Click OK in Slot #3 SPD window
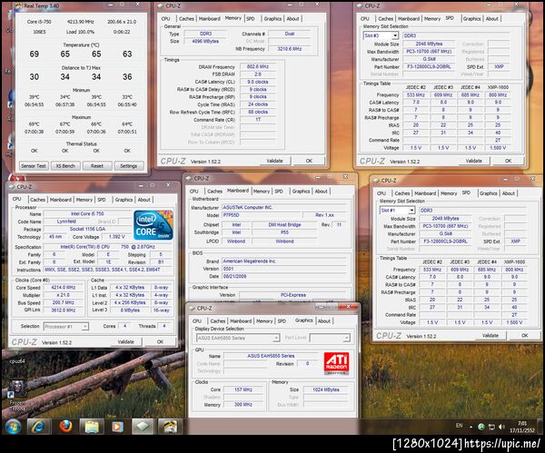 [508, 161]
